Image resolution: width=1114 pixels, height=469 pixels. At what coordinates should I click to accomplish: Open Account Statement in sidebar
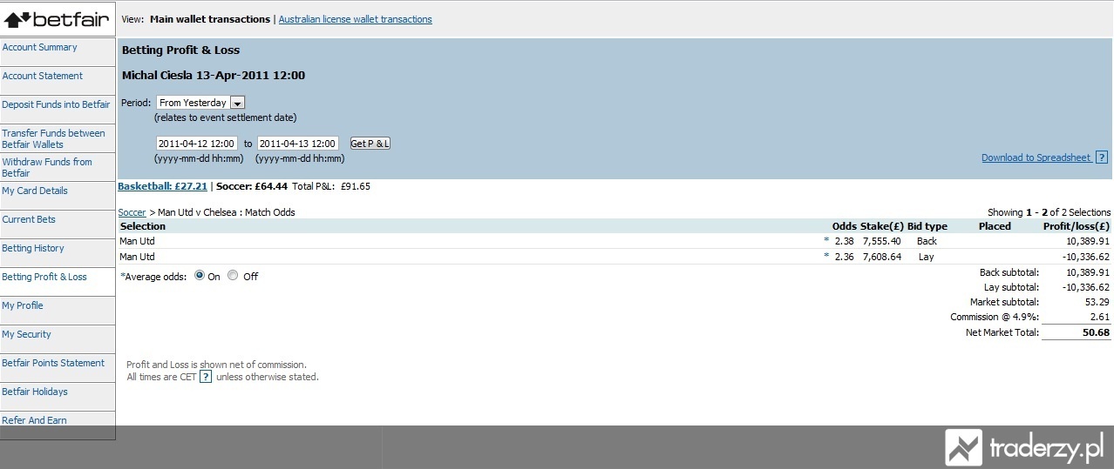point(42,76)
